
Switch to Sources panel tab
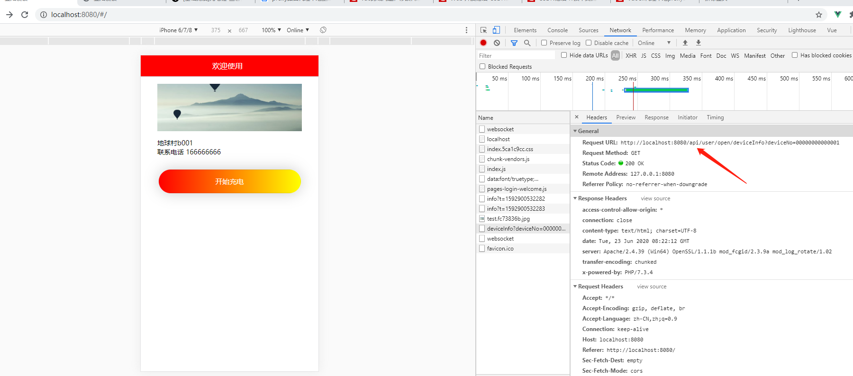point(589,30)
